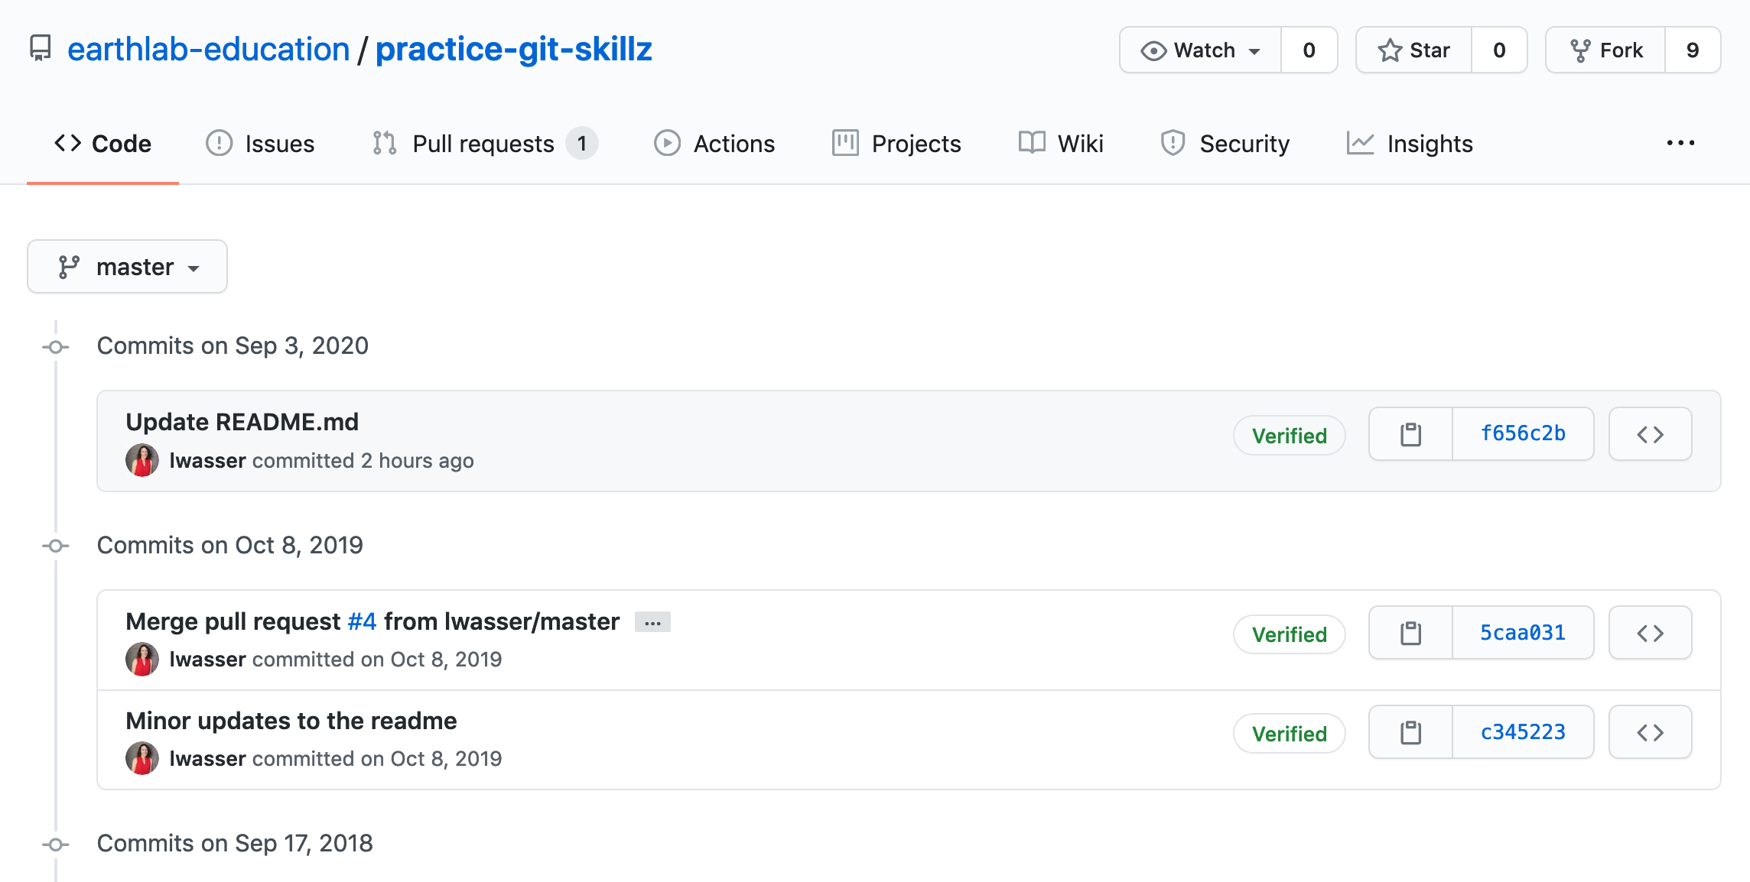Open pull request #4 link
This screenshot has height=882, width=1750.
coord(362,621)
